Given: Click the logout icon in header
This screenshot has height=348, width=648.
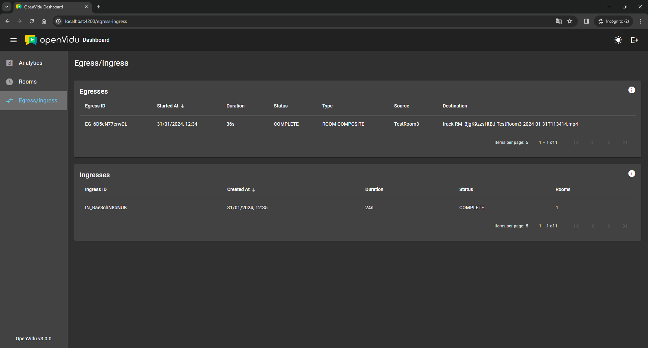Looking at the screenshot, I should tap(634, 40).
